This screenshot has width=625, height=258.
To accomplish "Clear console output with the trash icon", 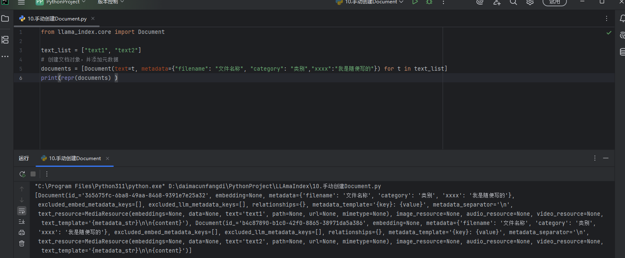I will [x=22, y=243].
